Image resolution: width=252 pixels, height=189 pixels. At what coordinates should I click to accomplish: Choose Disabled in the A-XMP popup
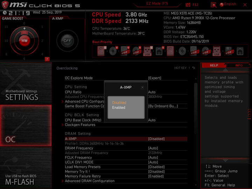(119, 103)
